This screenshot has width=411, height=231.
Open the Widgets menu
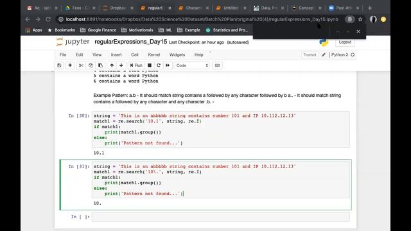pyautogui.click(x=177, y=55)
